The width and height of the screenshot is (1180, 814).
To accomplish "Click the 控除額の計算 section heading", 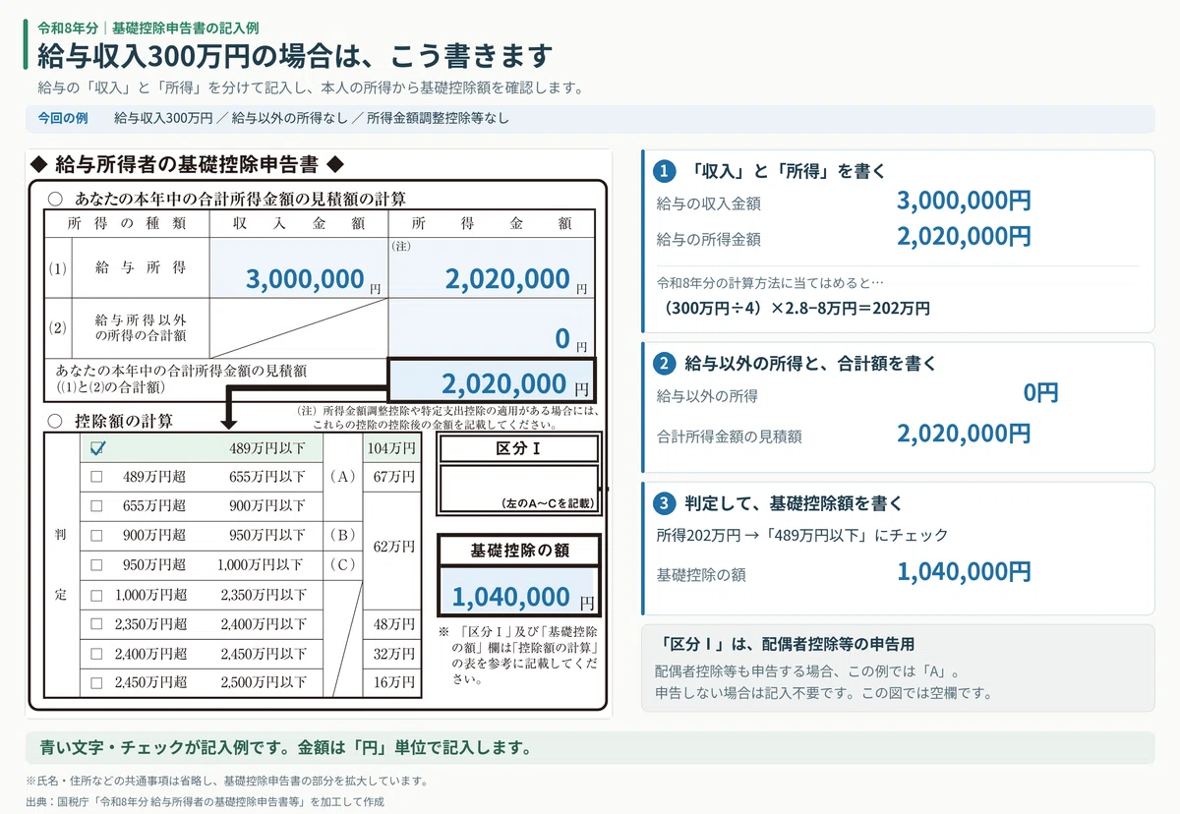I will [124, 421].
